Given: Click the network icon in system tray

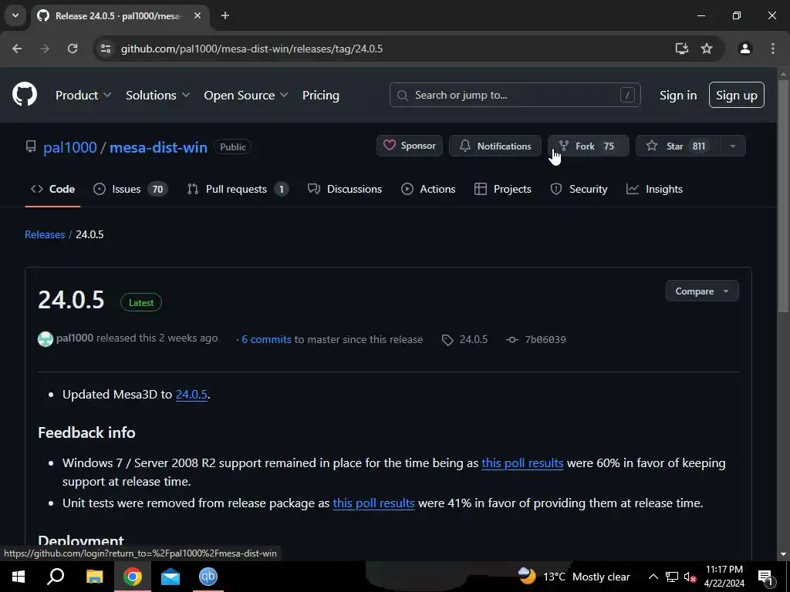Looking at the screenshot, I should pos(672,577).
